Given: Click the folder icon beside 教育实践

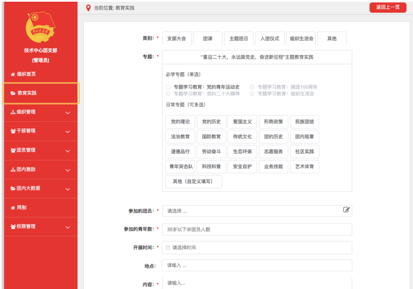Looking at the screenshot, I should pos(13,93).
